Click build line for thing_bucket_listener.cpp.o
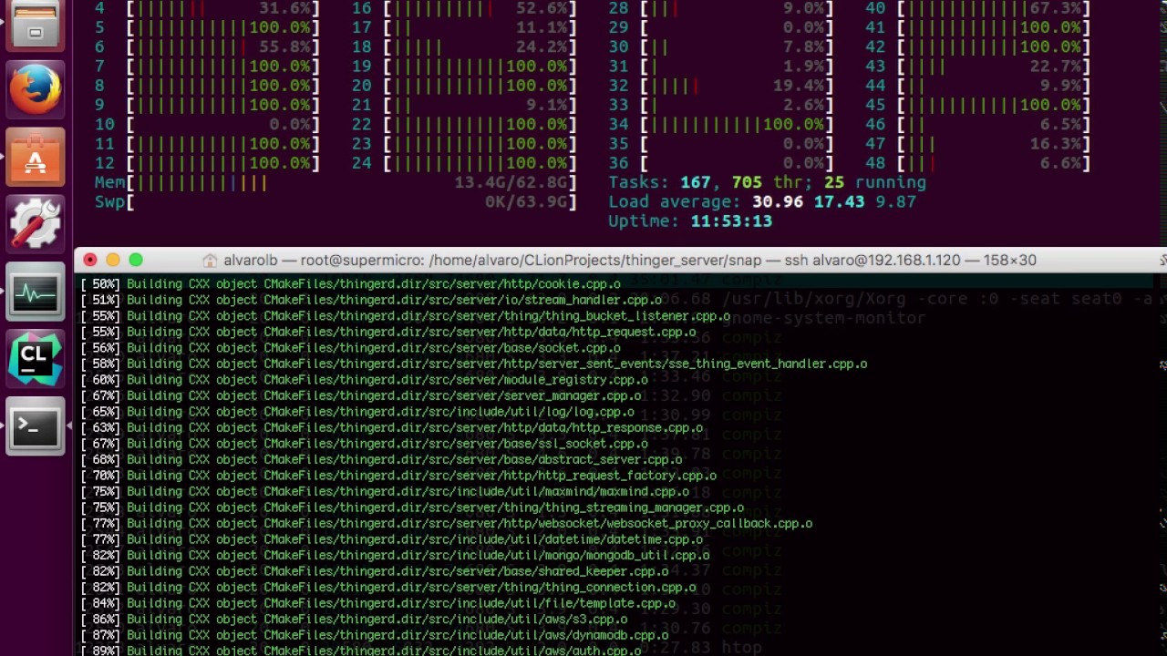This screenshot has height=656, width=1167. click(x=406, y=316)
